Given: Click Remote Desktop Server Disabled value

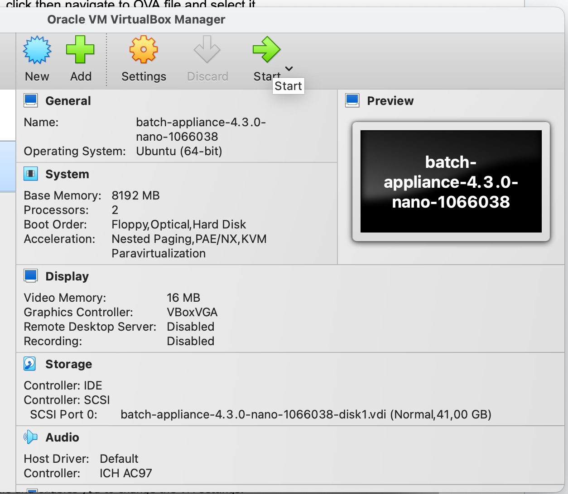Looking at the screenshot, I should tap(191, 327).
